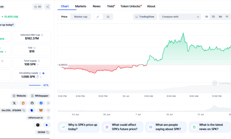The image size is (231, 139).
Task: Open the About tab
Action: point(151,6)
